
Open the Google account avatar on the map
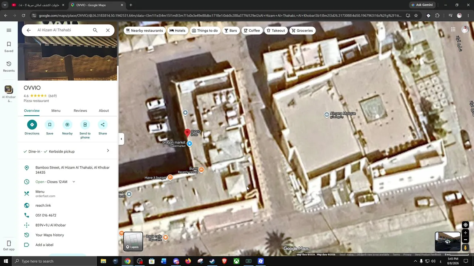465,30
